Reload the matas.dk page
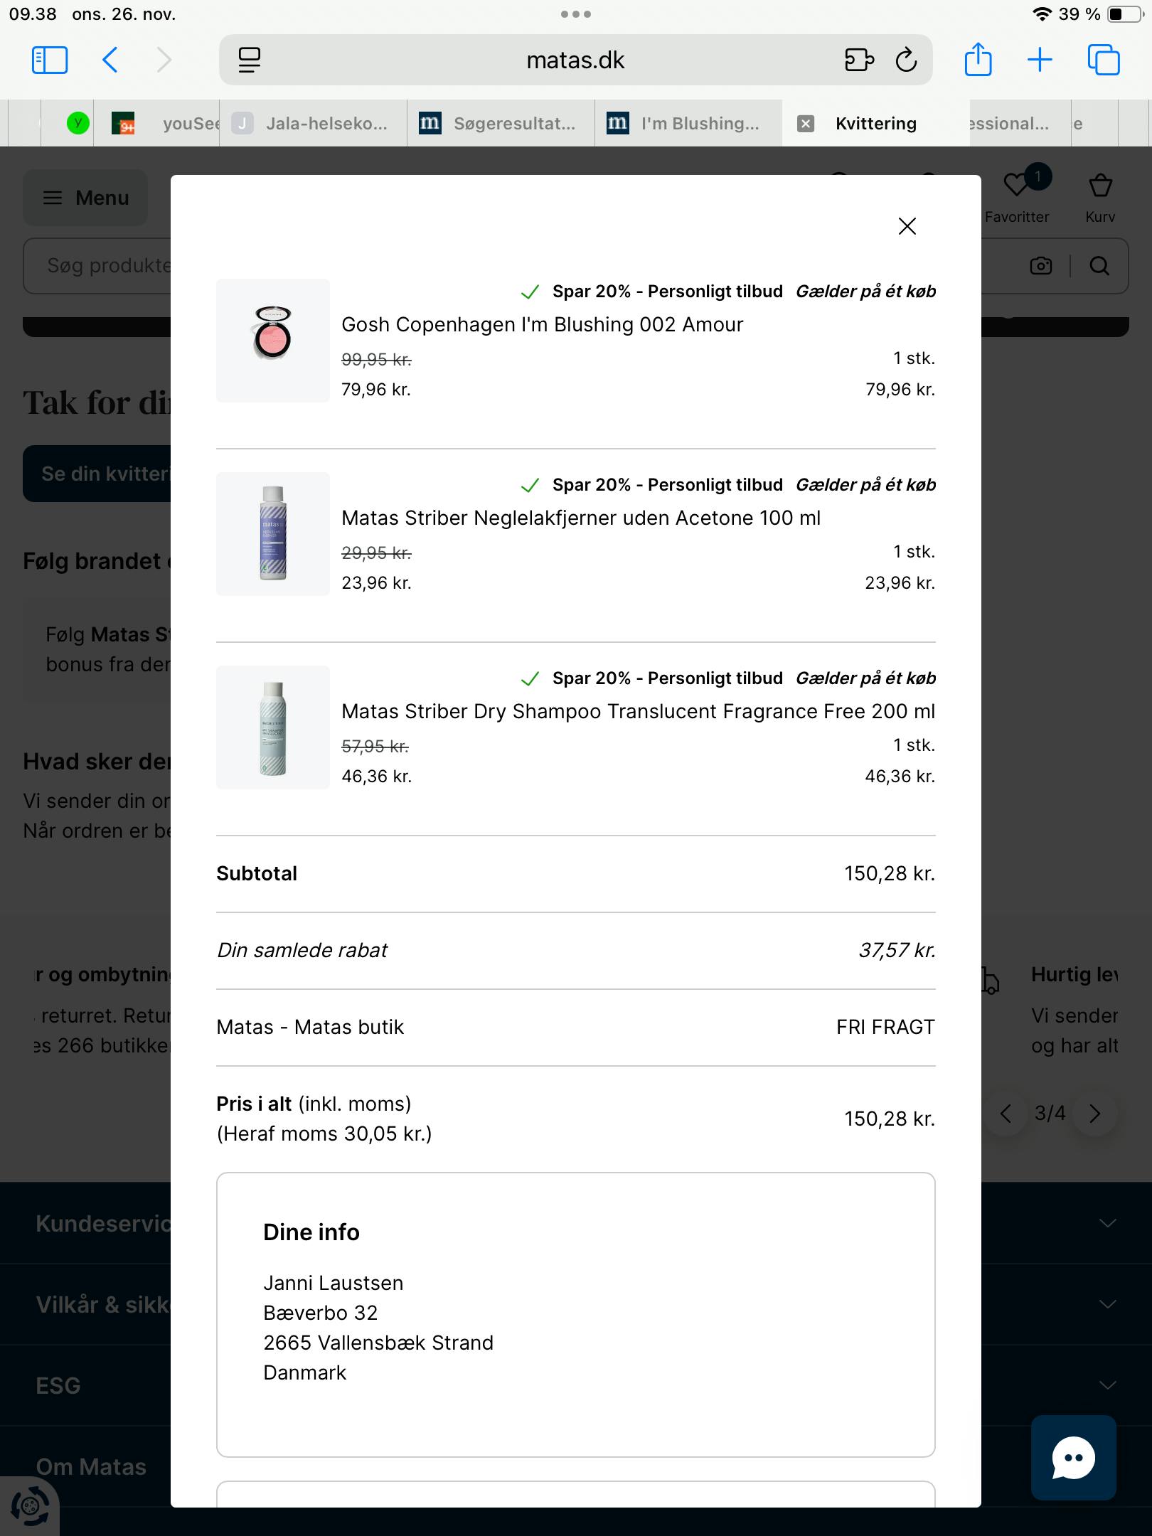1152x1536 pixels. (x=906, y=60)
